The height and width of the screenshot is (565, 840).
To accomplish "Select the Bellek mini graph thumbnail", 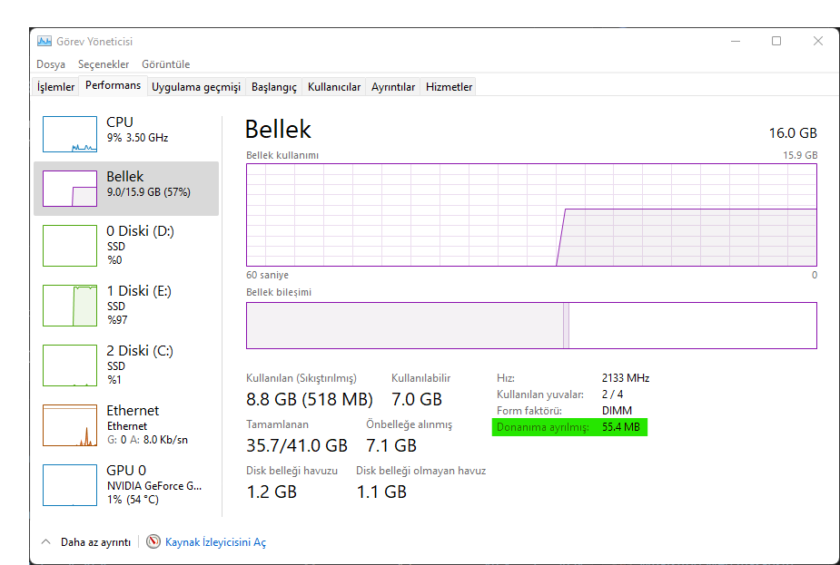I will 70,189.
